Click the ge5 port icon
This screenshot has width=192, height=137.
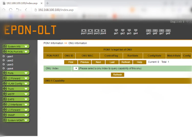click(148, 30)
